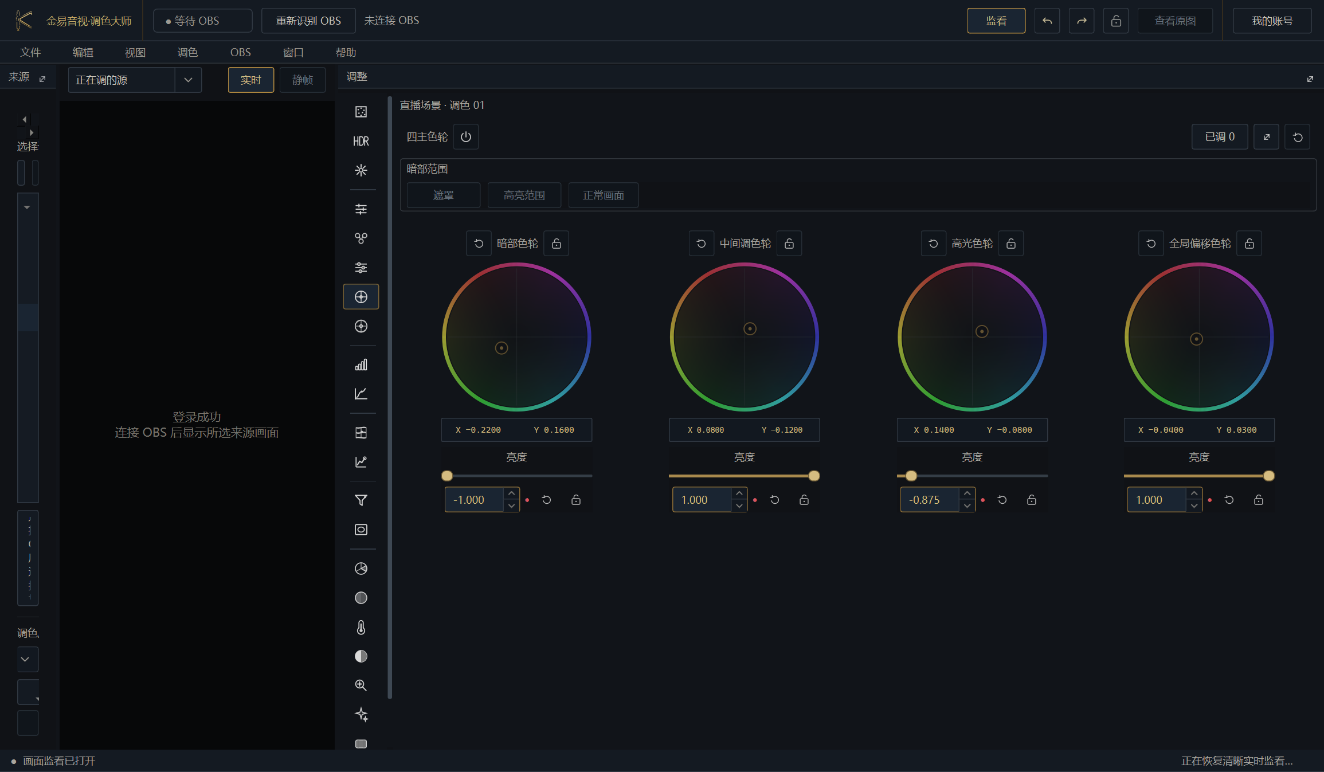This screenshot has height=772, width=1324.
Task: Lock the 高光 brightness value -0.875
Action: click(x=1032, y=500)
